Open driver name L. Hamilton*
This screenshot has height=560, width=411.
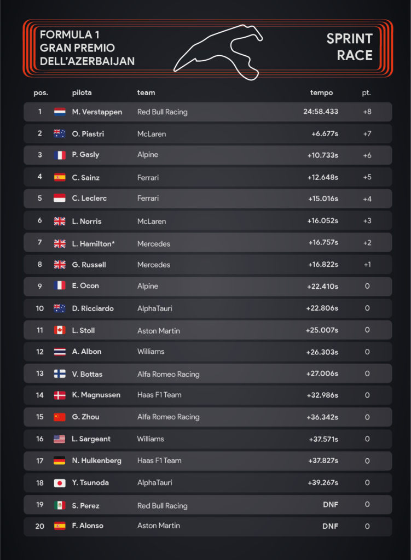pyautogui.click(x=93, y=243)
